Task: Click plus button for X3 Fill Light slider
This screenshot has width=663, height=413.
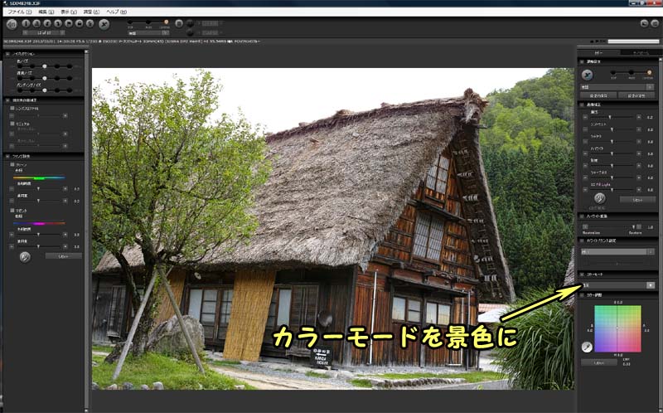Action: point(638,190)
